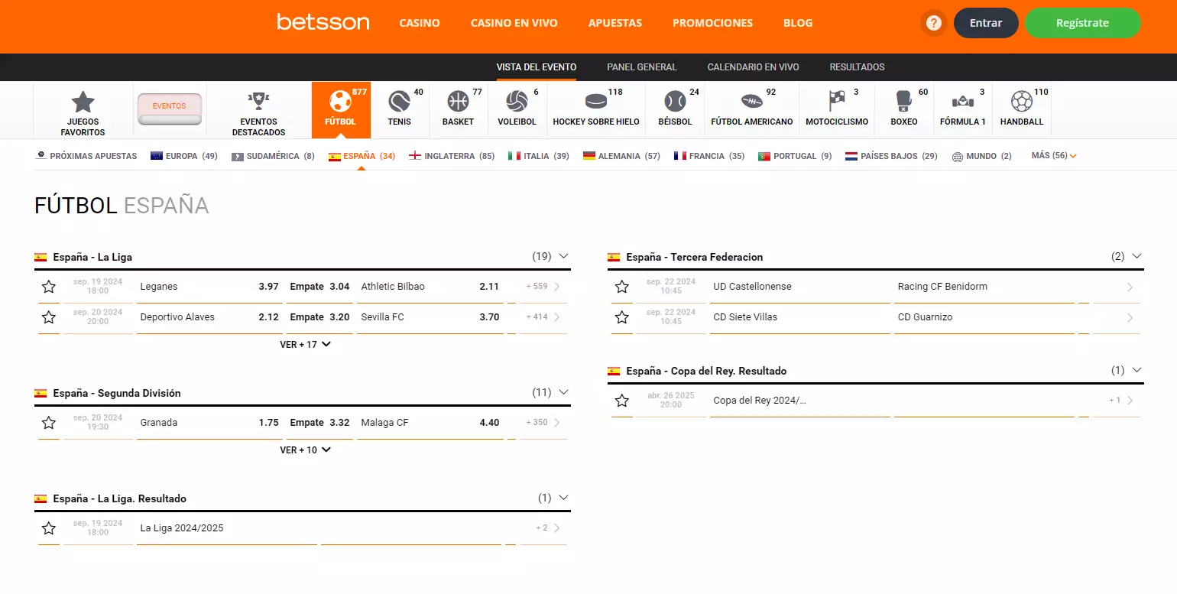Collapse the España - Segunda División section

[564, 392]
